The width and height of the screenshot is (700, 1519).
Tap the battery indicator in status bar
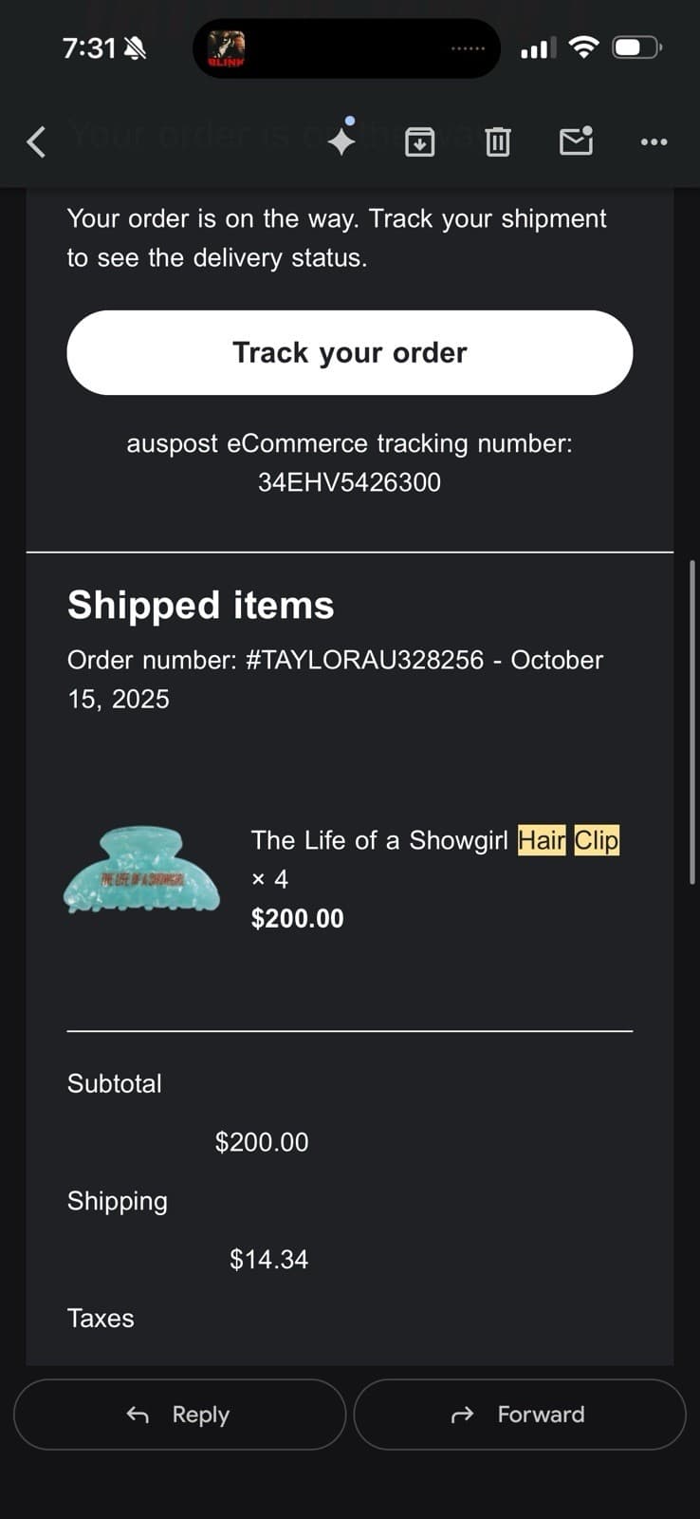point(636,47)
